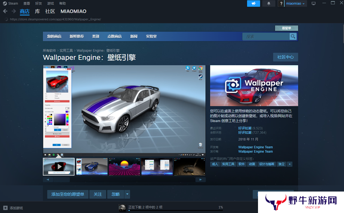Open the announcements megaphone icon
This screenshot has height=213, width=344.
[253, 3]
